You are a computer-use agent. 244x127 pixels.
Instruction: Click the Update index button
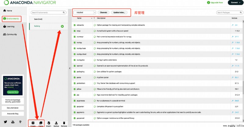(119, 13)
